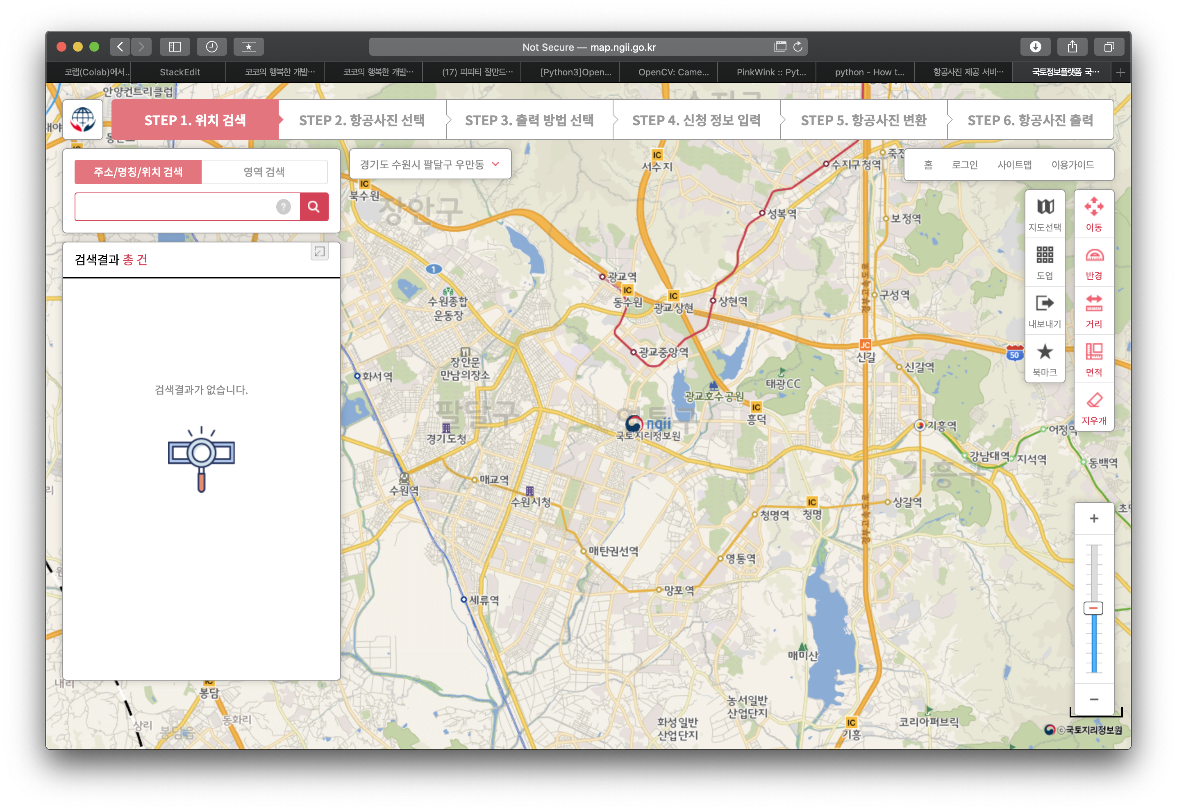Viewport: 1177px width, 810px height.
Task: Activate the 이동 pan tool
Action: point(1093,214)
